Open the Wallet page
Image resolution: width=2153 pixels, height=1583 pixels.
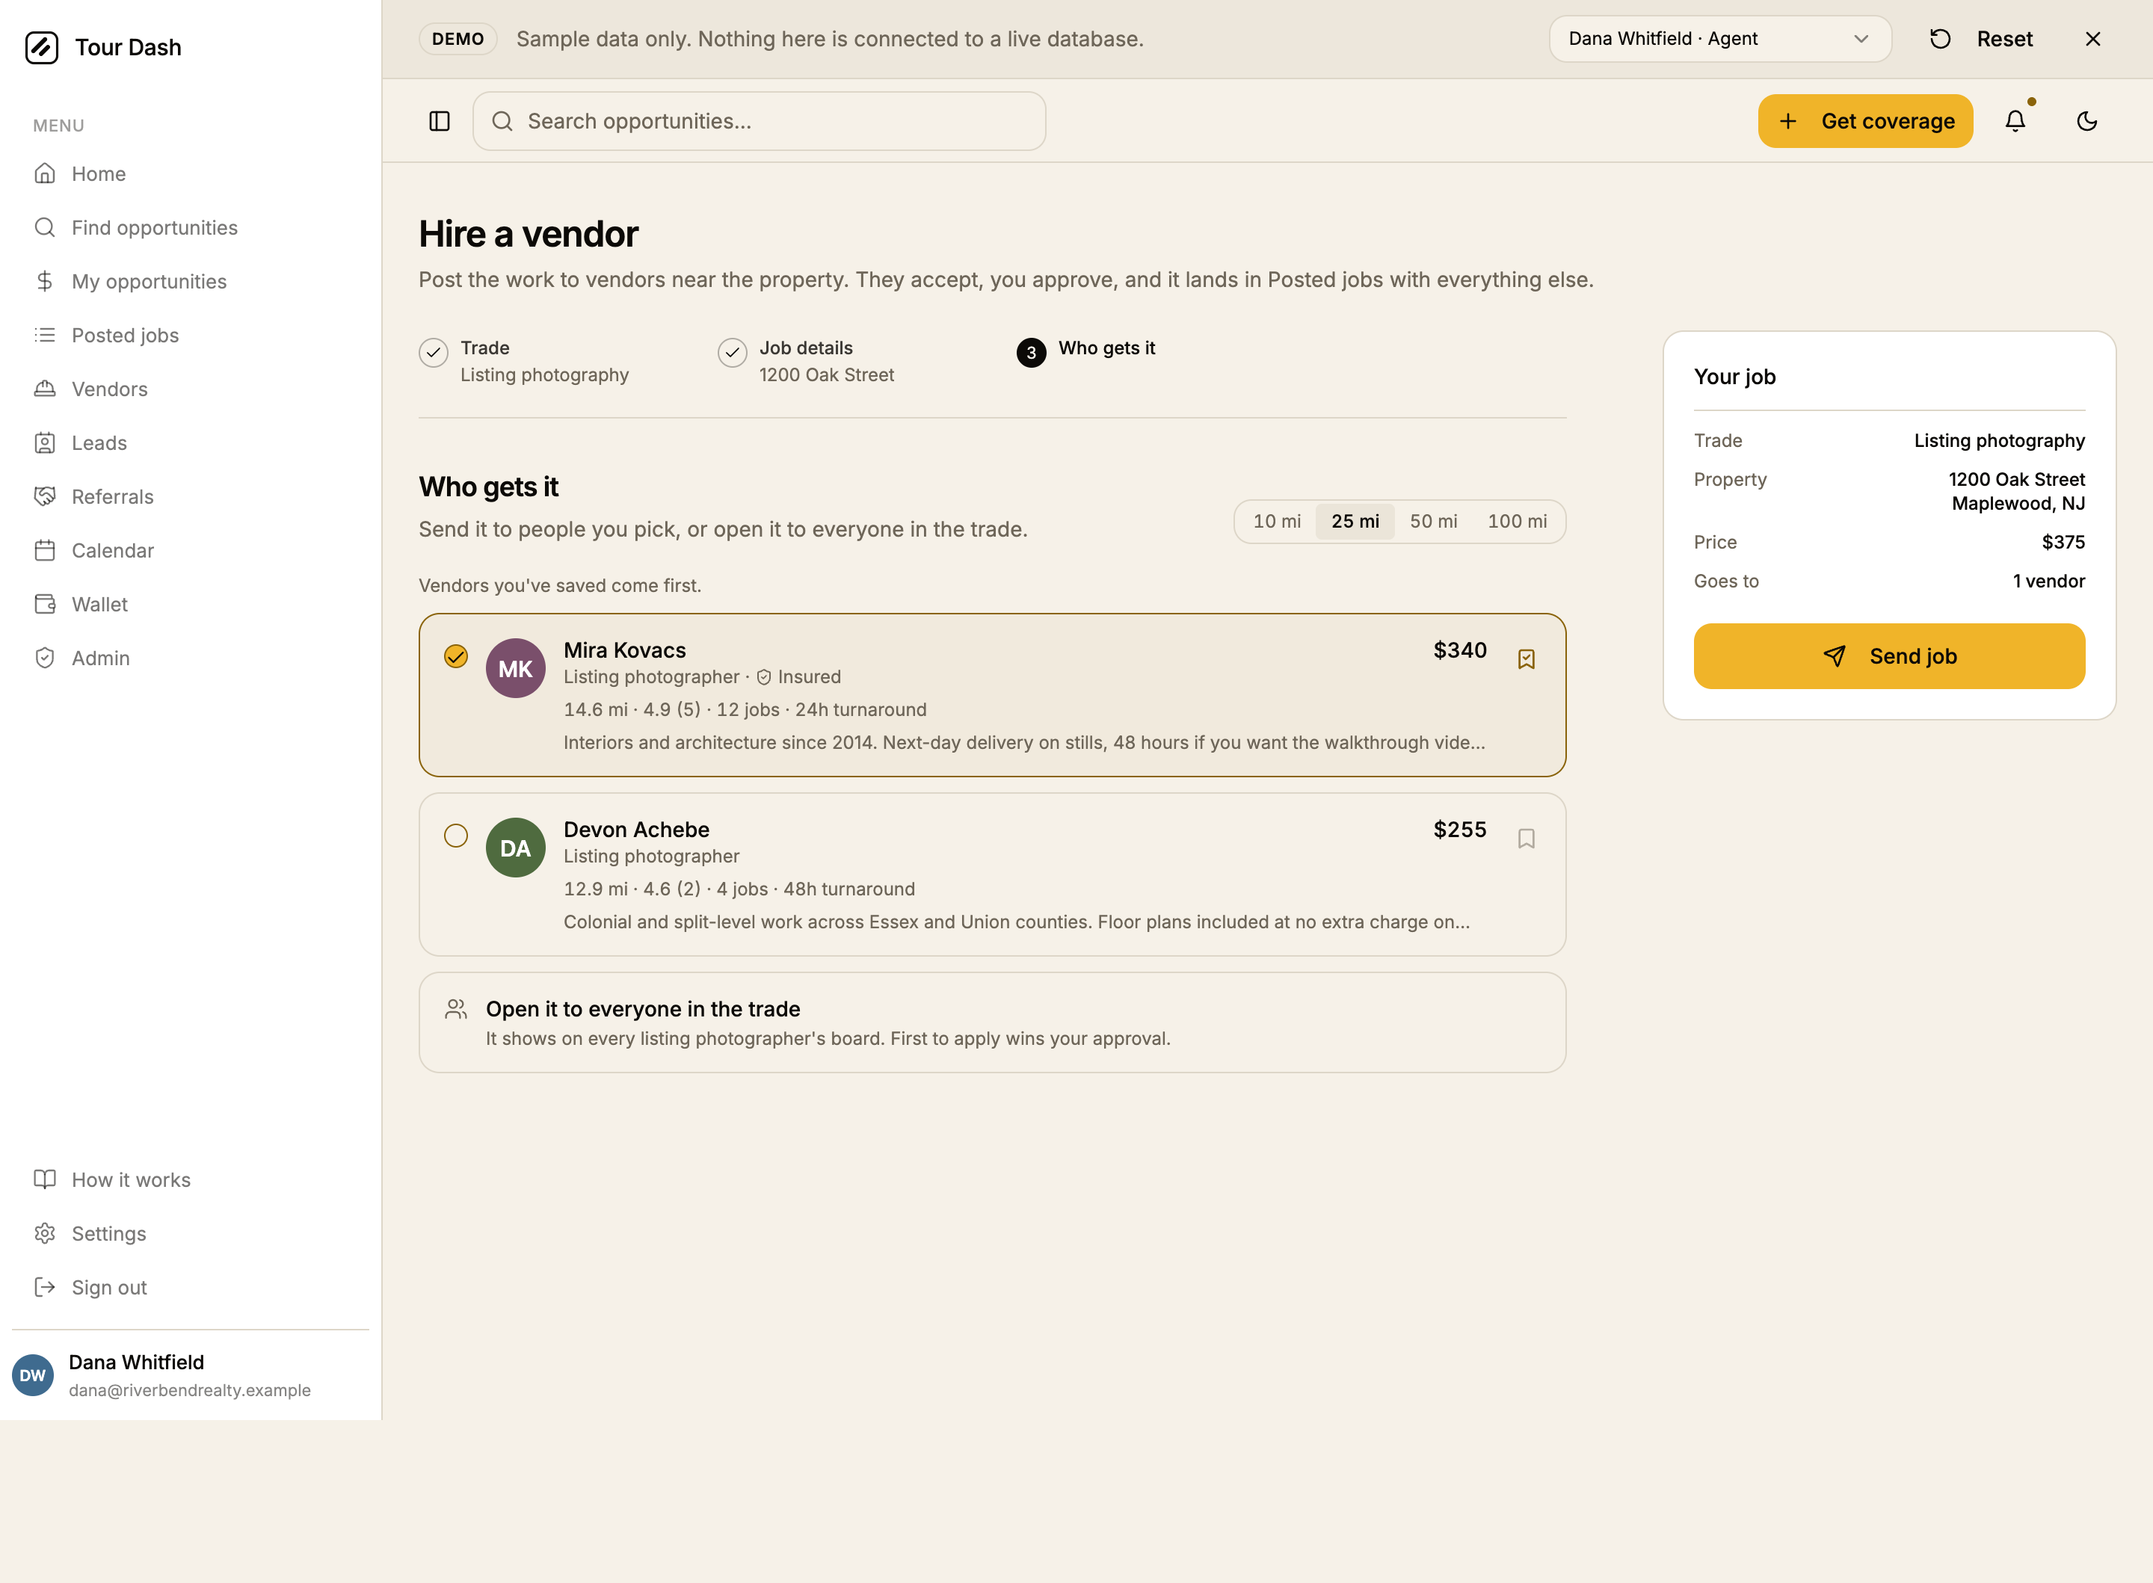pos(190,604)
